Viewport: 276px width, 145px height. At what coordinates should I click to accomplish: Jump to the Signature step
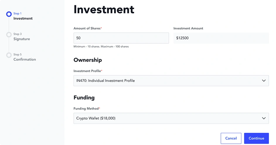point(21,39)
